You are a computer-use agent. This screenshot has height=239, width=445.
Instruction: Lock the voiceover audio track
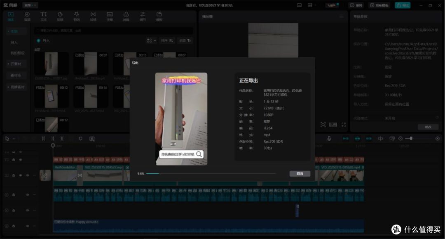(x=13, y=195)
